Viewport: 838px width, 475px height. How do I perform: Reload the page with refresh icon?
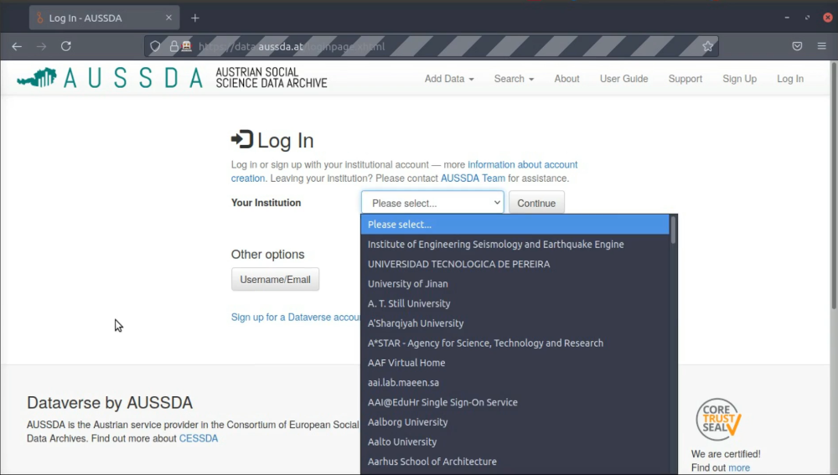click(x=65, y=46)
